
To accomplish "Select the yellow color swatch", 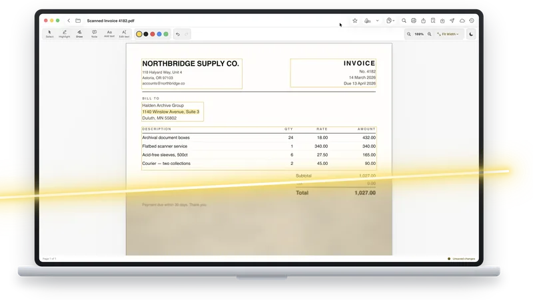I will (x=139, y=34).
